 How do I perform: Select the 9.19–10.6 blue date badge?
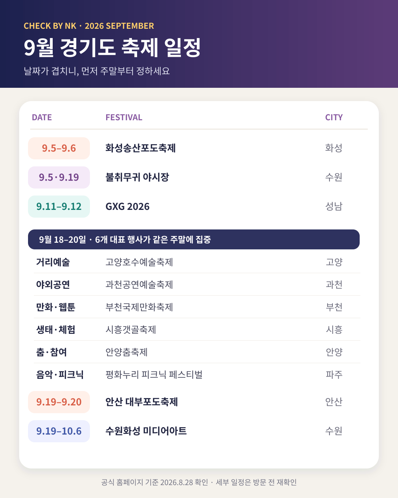tap(59, 431)
